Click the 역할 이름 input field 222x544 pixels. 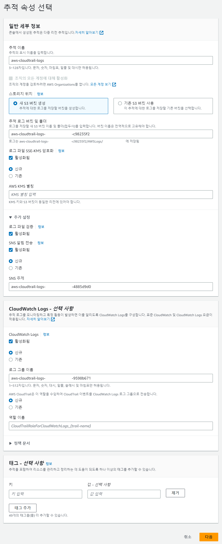click(111, 426)
